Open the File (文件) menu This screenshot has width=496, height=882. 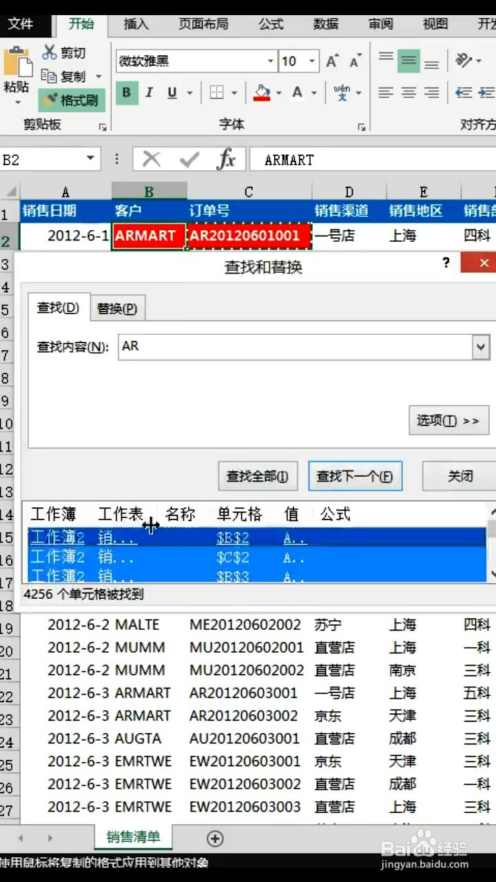pos(21,24)
